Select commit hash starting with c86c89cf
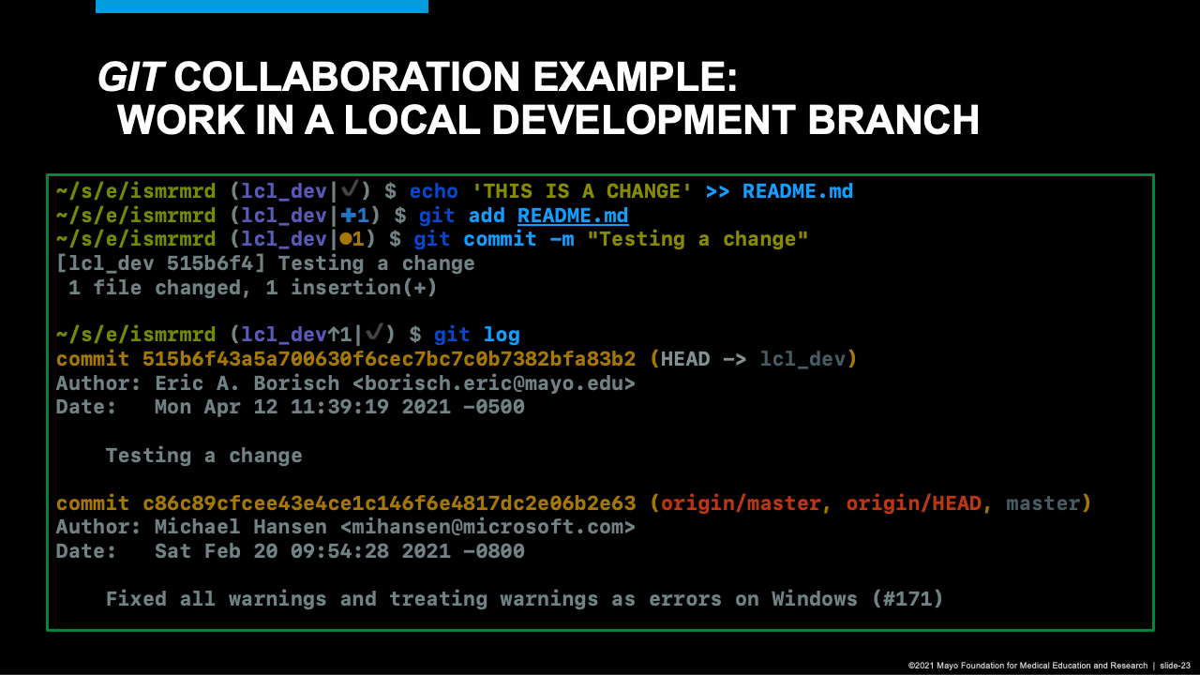1200x675 pixels. pyautogui.click(x=389, y=503)
